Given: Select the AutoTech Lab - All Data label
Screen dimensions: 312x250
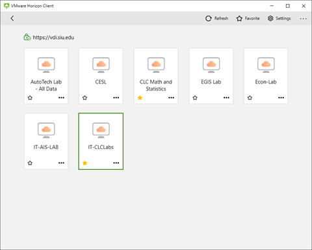Looking at the screenshot, I should coord(46,85).
